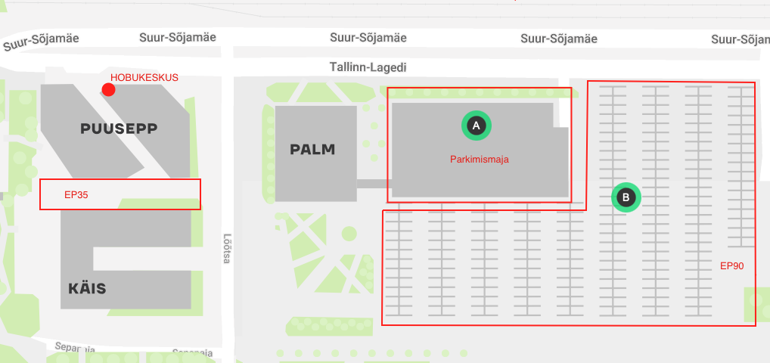This screenshot has width=770, height=363.
Task: Click the leftmost Suur-Sõjamäe street label
Action: 42,42
